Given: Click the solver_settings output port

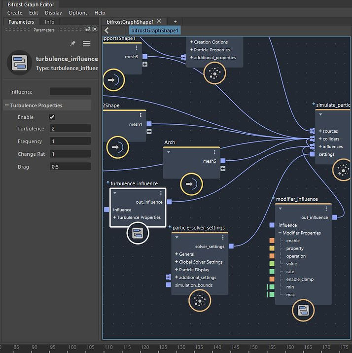Looking at the screenshot, I should tap(231, 246).
